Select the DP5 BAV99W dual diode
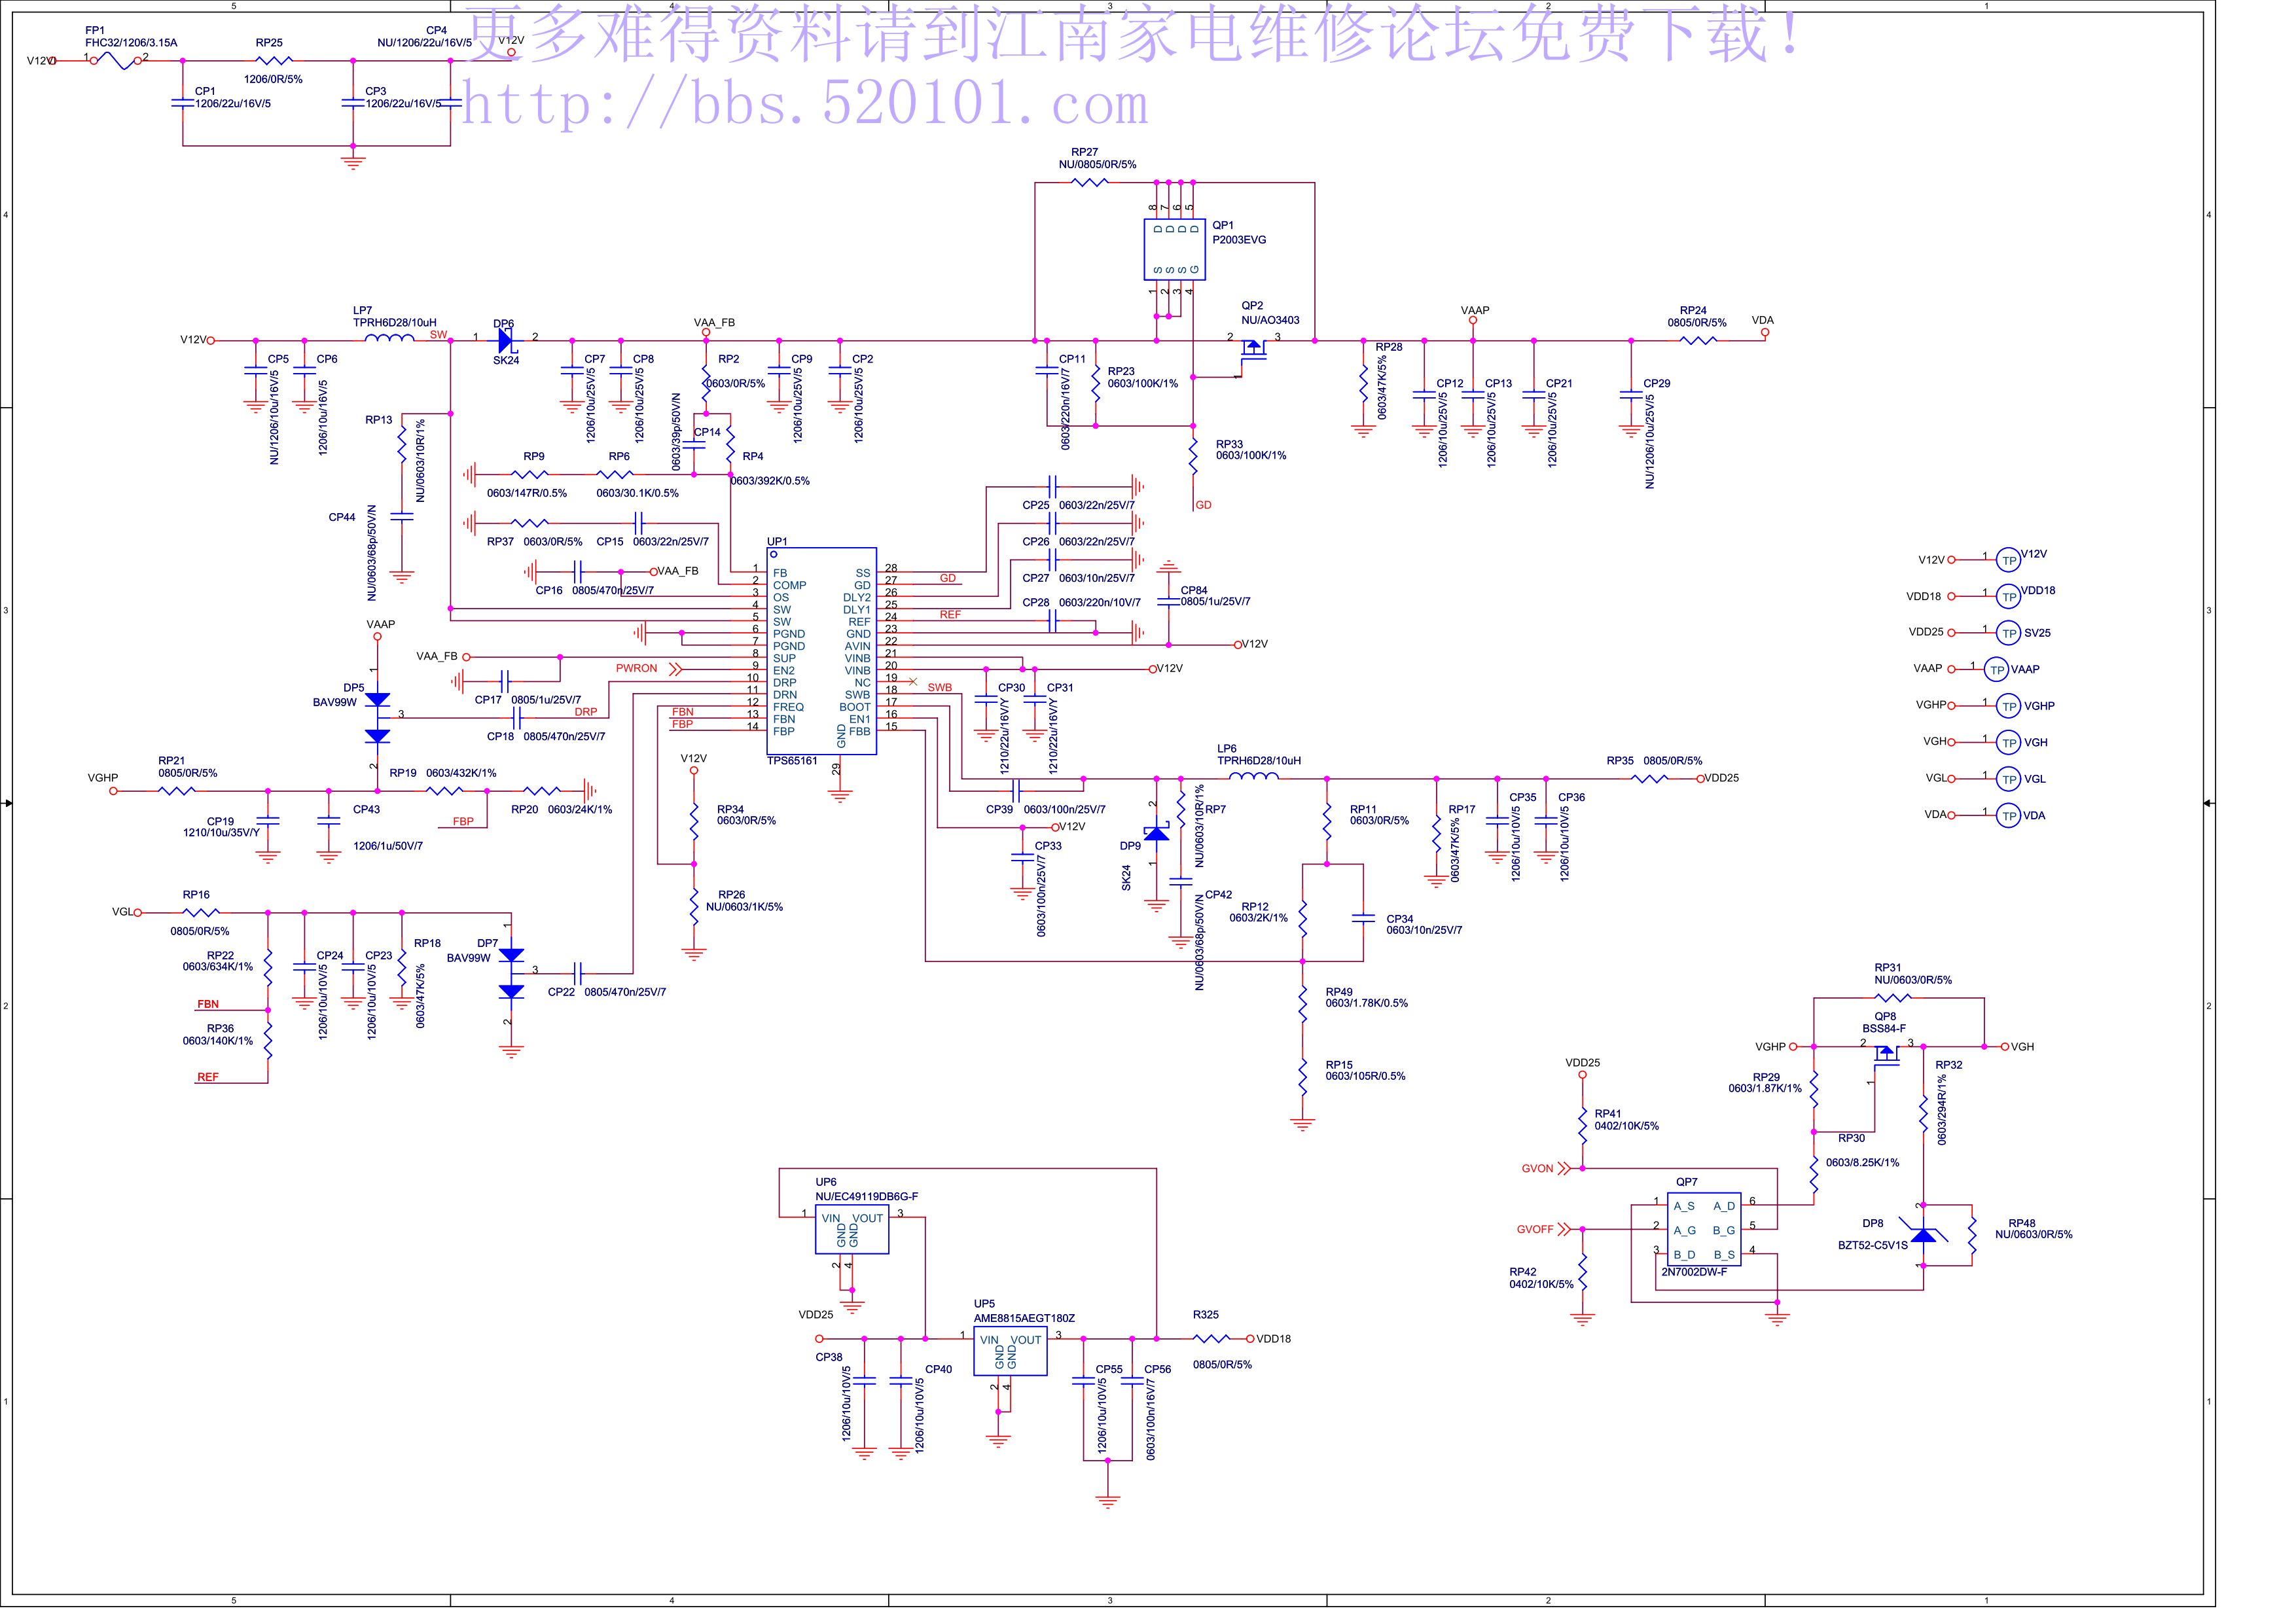 click(377, 719)
